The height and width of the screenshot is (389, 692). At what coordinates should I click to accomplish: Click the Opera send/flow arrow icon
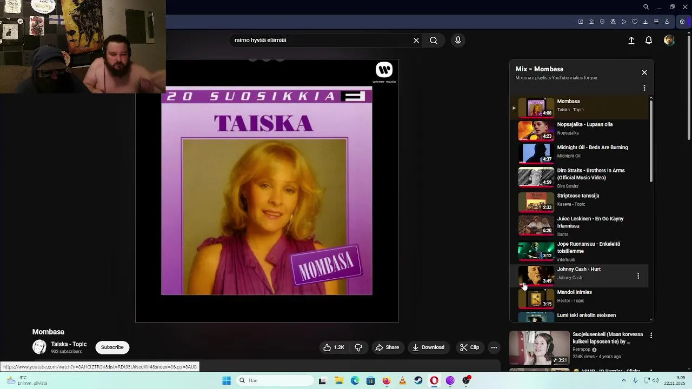(x=624, y=22)
